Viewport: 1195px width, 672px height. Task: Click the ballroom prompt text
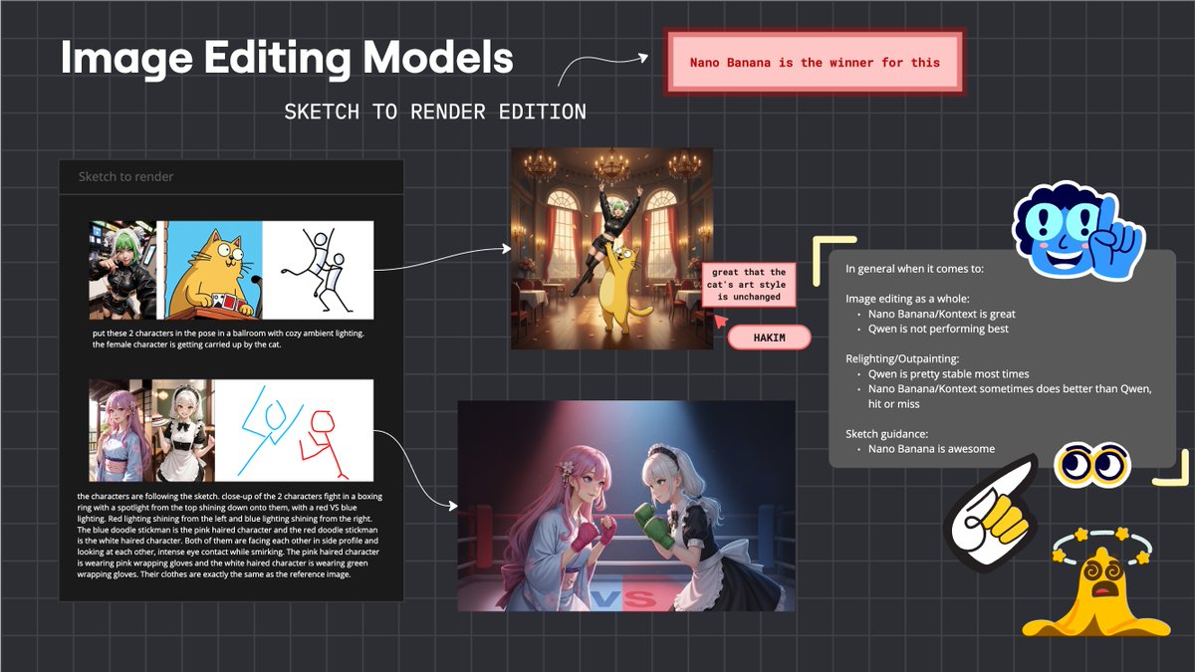227,338
